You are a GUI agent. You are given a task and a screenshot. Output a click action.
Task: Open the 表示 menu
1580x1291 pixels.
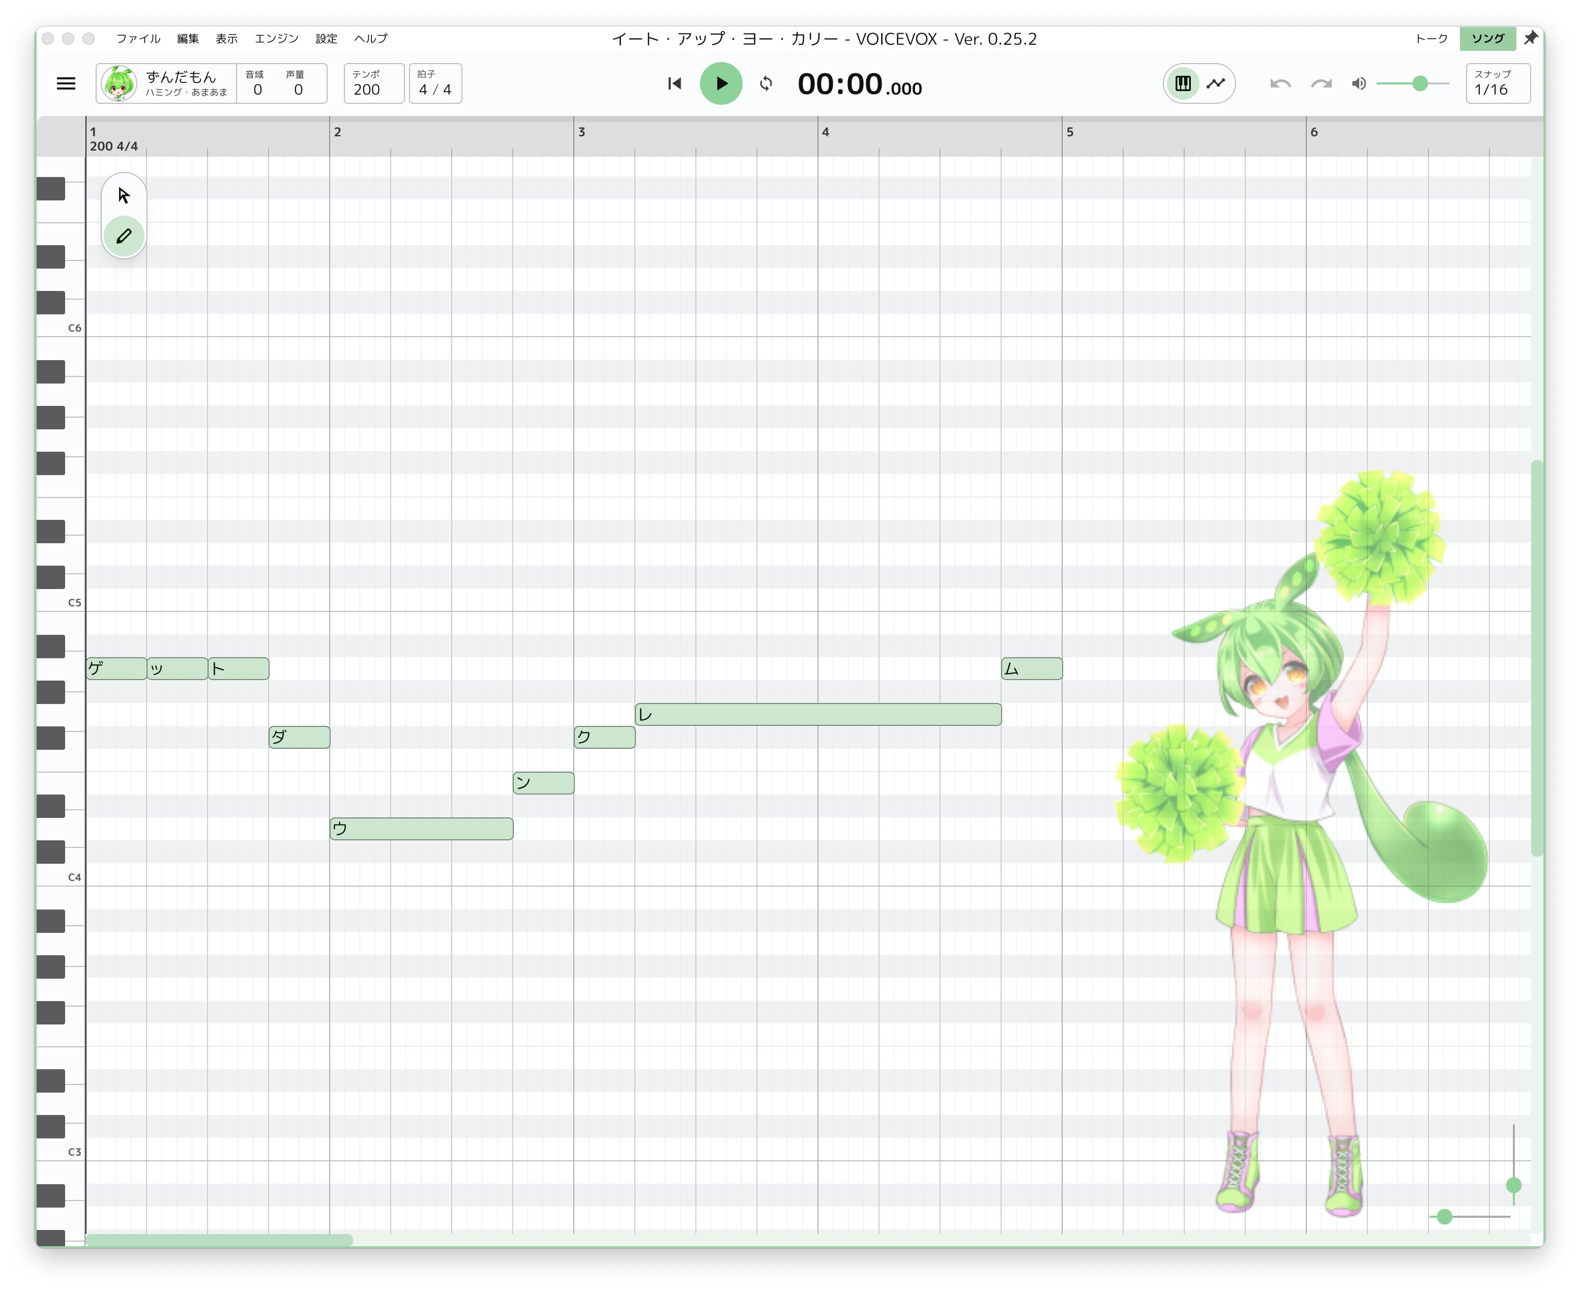pos(227,39)
